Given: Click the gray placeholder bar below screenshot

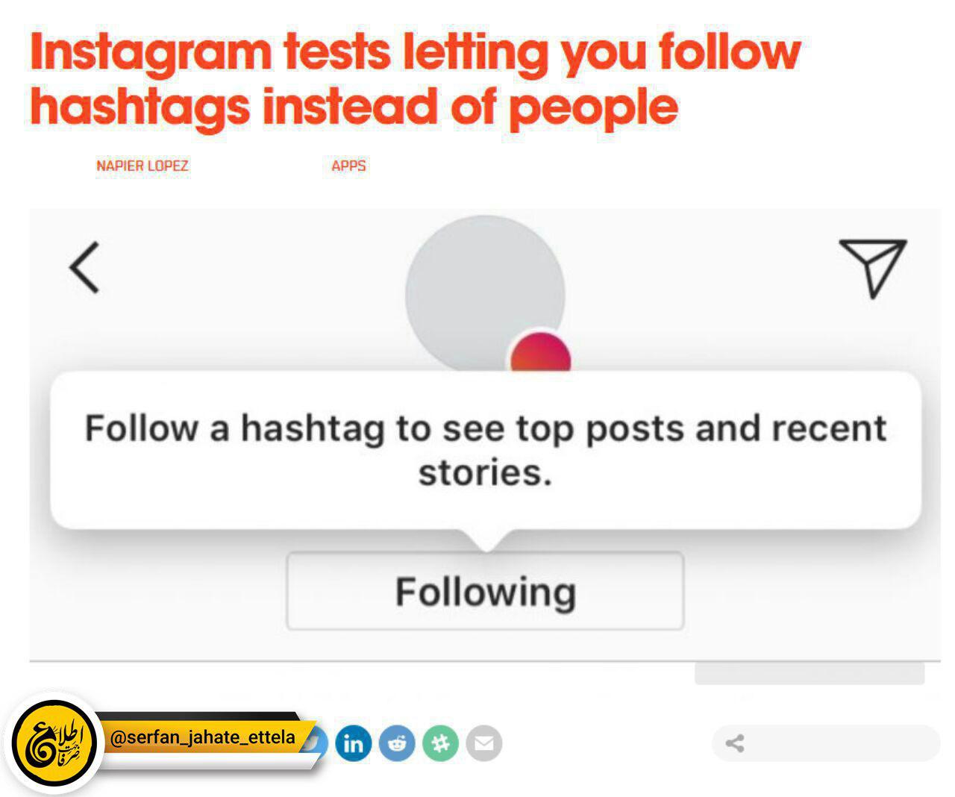Looking at the screenshot, I should click(810, 673).
